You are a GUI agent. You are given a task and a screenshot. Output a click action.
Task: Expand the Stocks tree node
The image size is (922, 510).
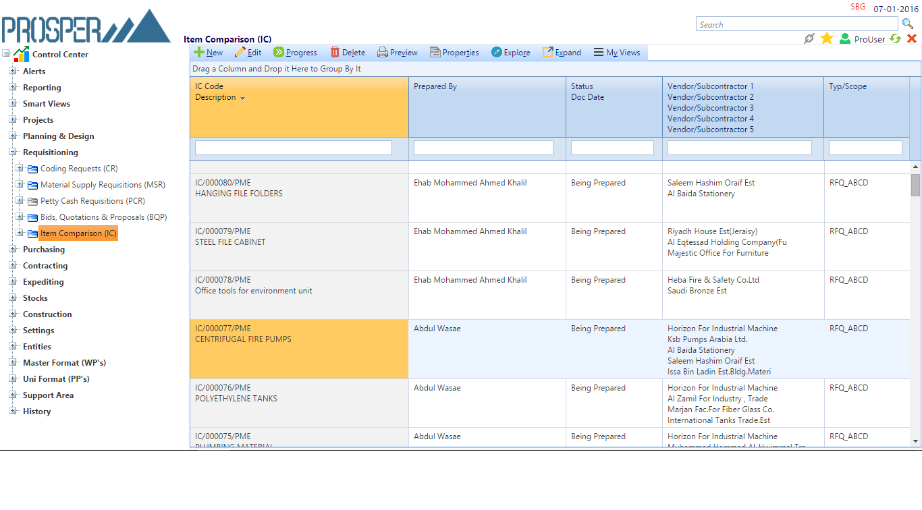point(13,297)
